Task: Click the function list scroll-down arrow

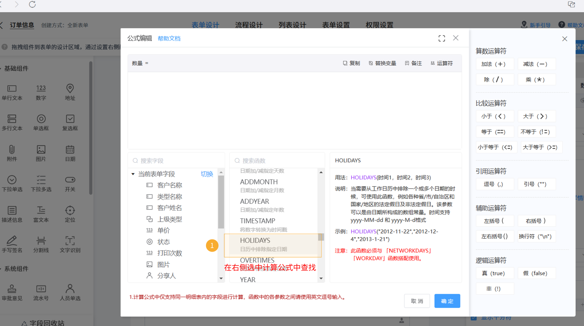Action: click(321, 279)
